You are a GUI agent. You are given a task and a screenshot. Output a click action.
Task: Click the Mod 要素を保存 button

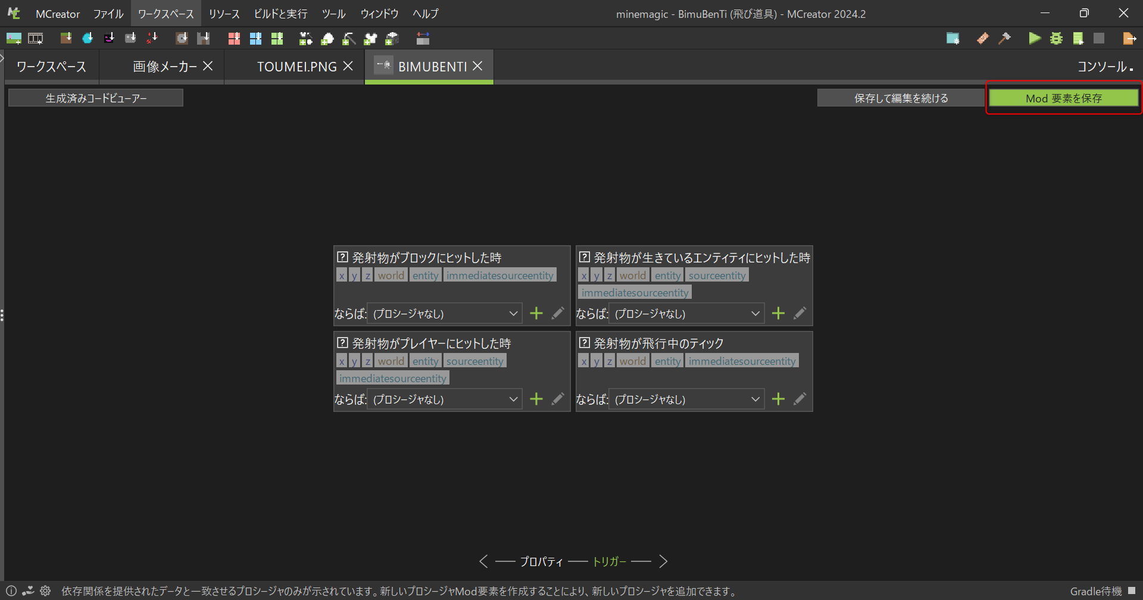(1064, 98)
